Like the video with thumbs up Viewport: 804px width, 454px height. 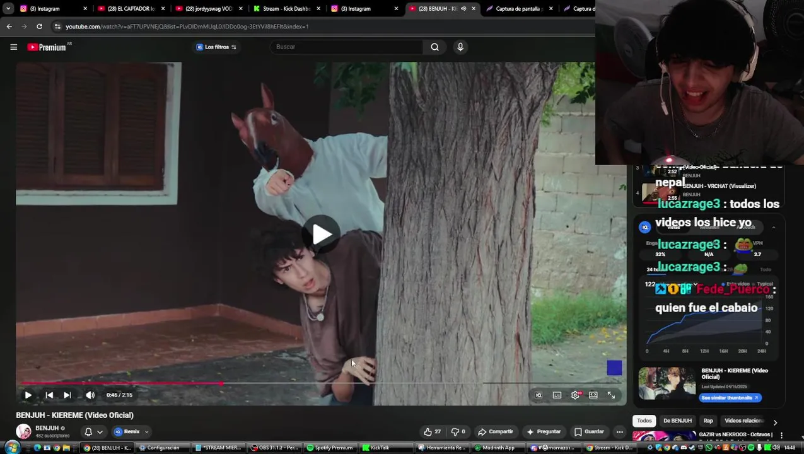click(x=433, y=432)
